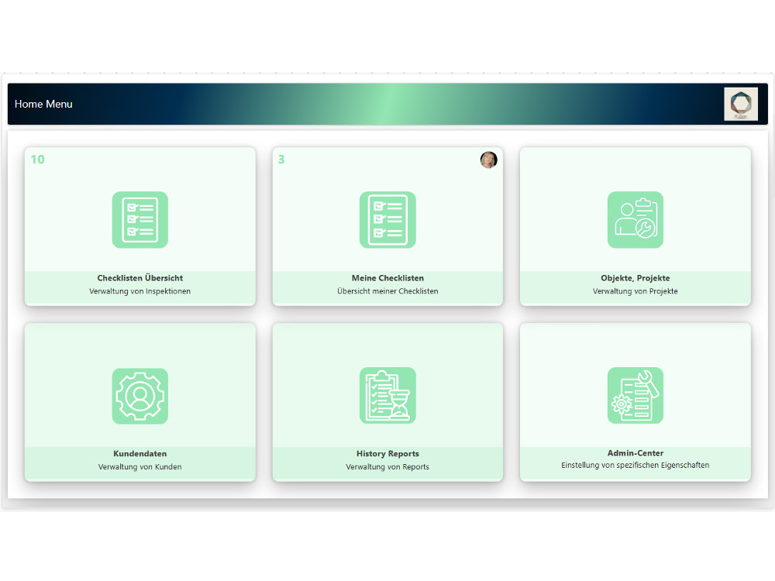
Task: Open the Checklisten Übersicht checklist icon
Action: pyautogui.click(x=139, y=220)
